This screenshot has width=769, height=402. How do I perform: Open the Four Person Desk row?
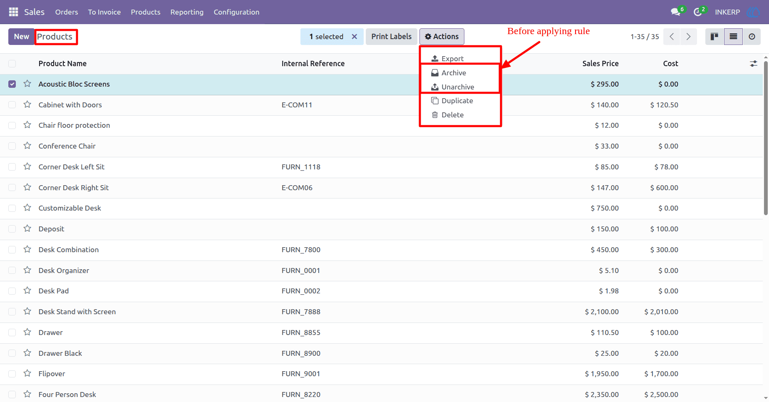381,395
